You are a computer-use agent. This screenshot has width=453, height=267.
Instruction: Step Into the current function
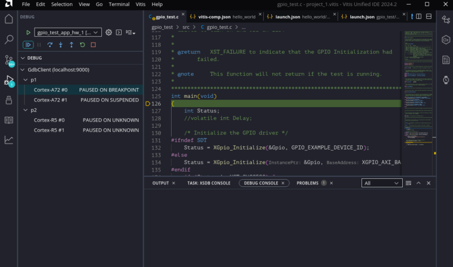coord(61,45)
